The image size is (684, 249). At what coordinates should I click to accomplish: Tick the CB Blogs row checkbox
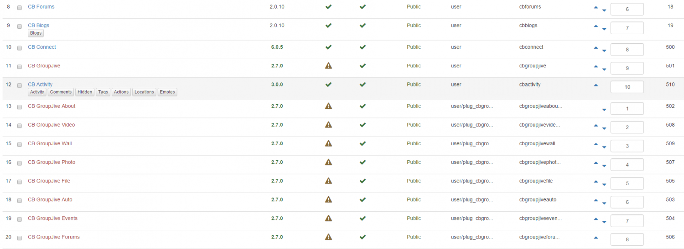click(19, 27)
